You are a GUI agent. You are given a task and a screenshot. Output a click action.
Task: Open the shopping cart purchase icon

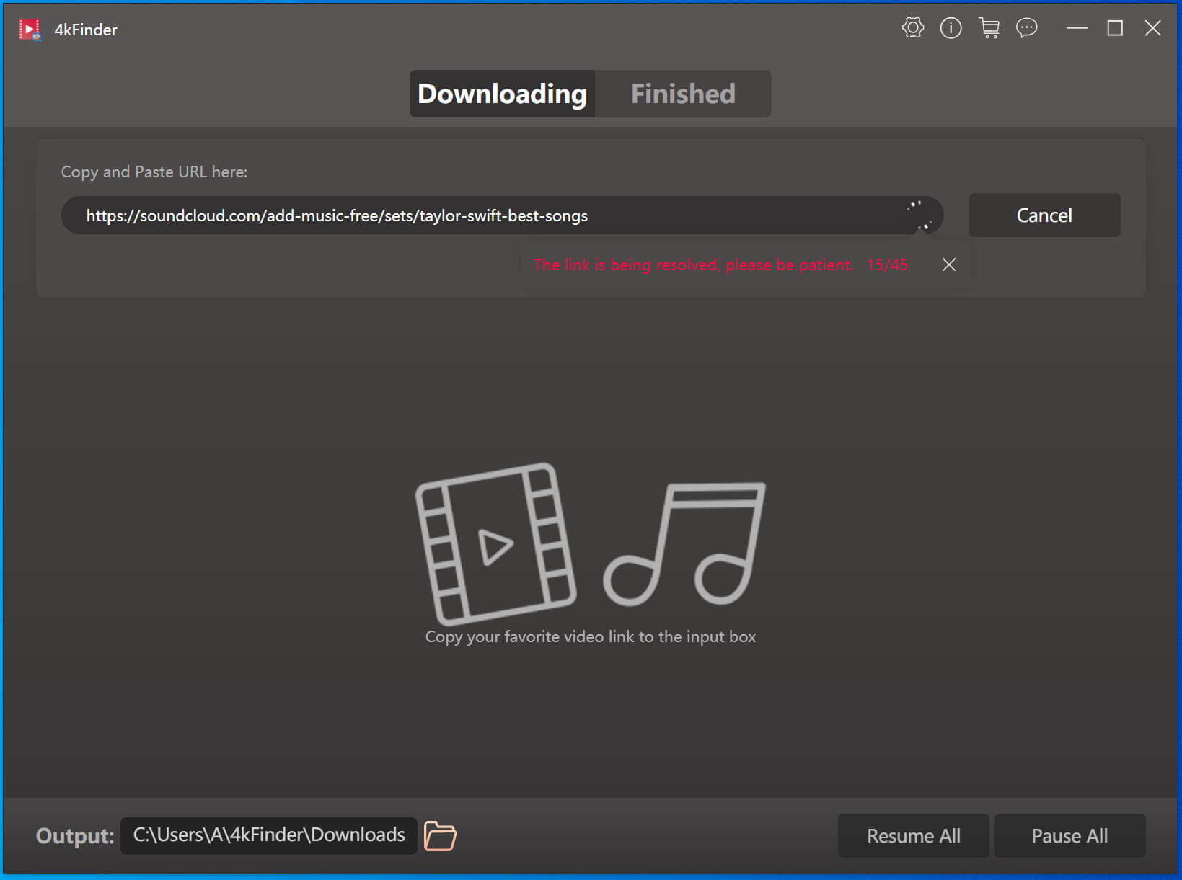(989, 28)
